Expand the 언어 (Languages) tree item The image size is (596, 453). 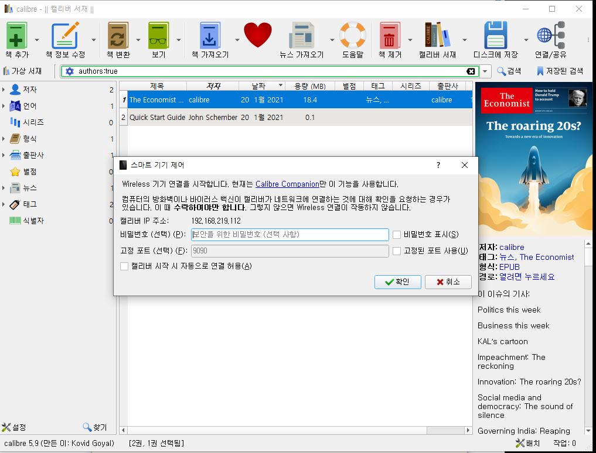tap(4, 106)
